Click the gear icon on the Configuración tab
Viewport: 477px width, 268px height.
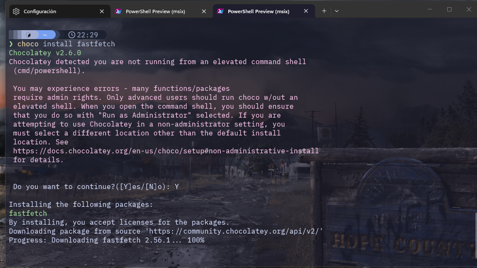point(15,11)
